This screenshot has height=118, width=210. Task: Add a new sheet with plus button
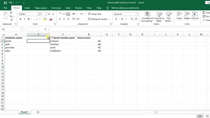click(38, 112)
